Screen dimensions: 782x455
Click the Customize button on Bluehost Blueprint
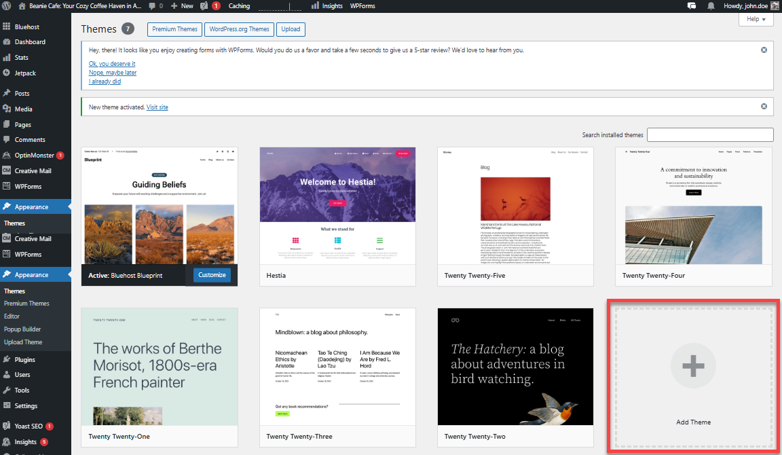click(211, 274)
